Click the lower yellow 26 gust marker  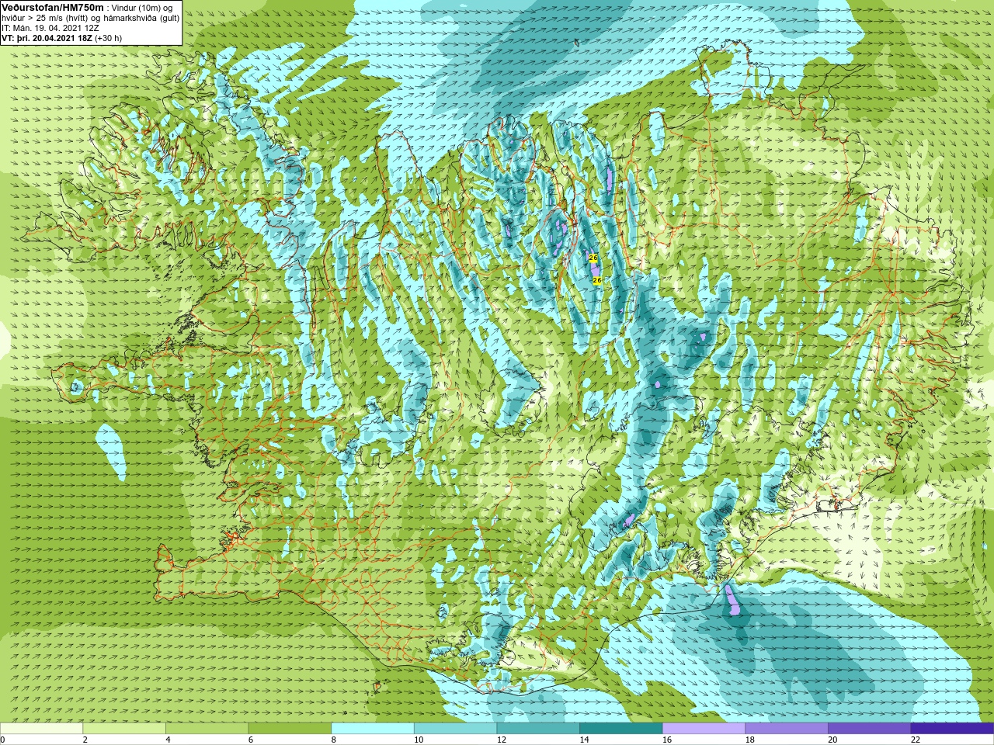[x=597, y=280]
